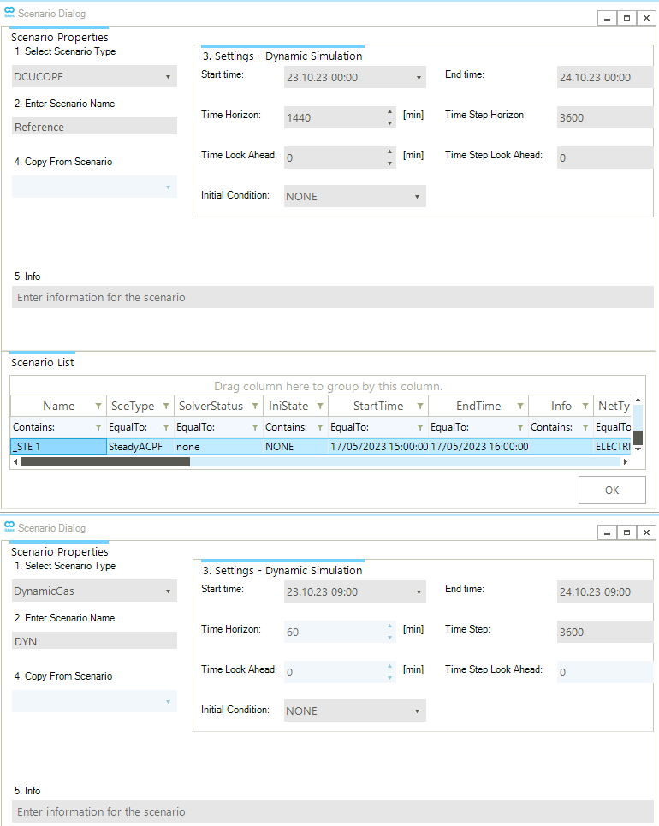Sort by the SolverStatus column header
Image resolution: width=659 pixels, height=826 pixels.
210,407
